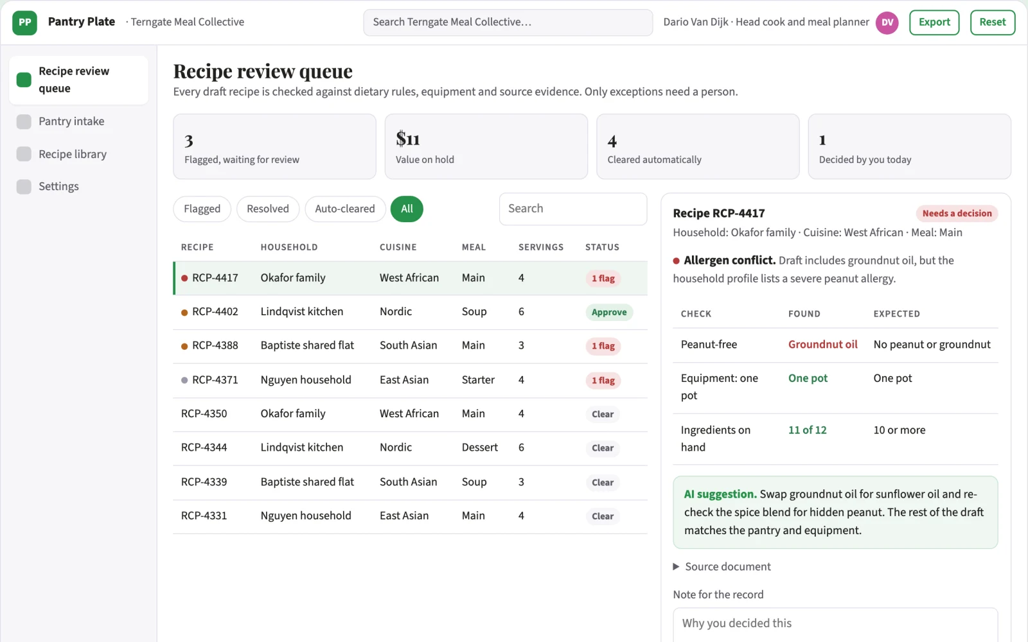Click the Household column header
This screenshot has height=642, width=1028.
pos(289,247)
